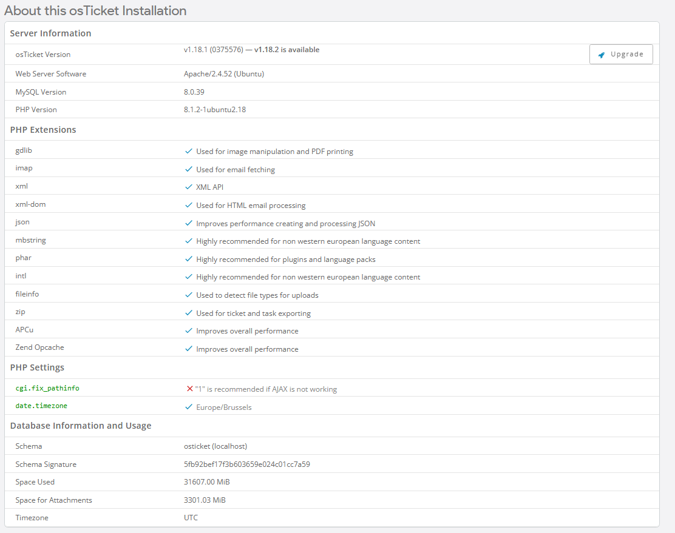
Task: Click the checkmark icon for fileinfo extension
Action: click(x=189, y=295)
